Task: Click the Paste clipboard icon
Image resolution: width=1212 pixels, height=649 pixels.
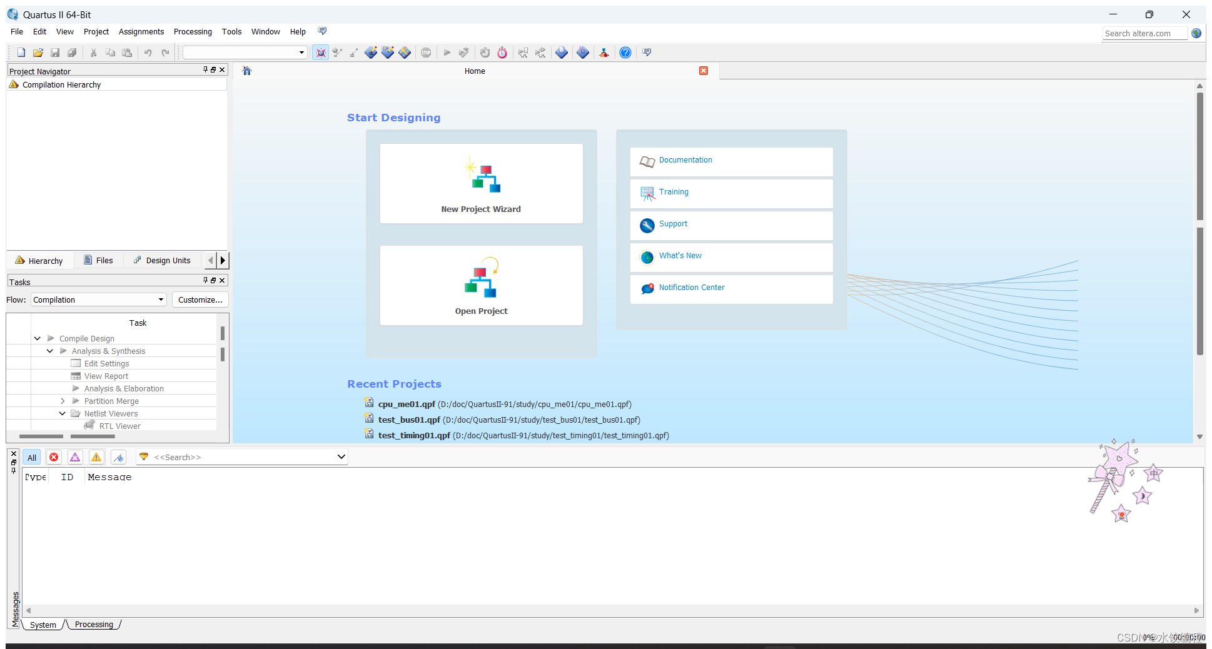Action: click(127, 53)
